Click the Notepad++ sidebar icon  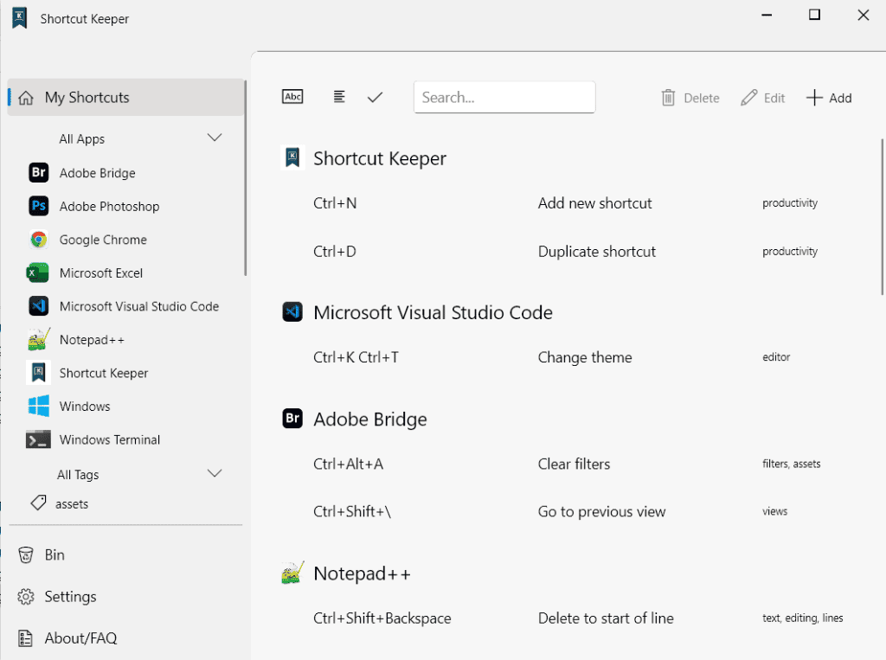tap(38, 339)
